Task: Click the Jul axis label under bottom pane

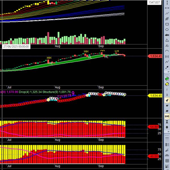Action: (9, 166)
